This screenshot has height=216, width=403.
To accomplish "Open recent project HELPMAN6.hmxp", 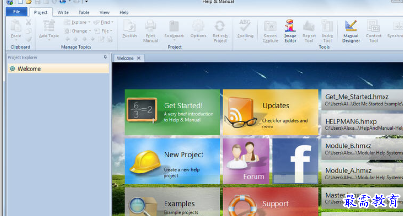I will [x=362, y=125].
